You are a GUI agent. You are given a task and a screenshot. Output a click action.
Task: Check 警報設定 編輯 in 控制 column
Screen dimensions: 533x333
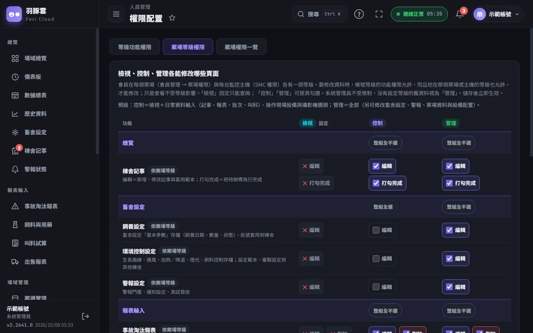(382, 287)
